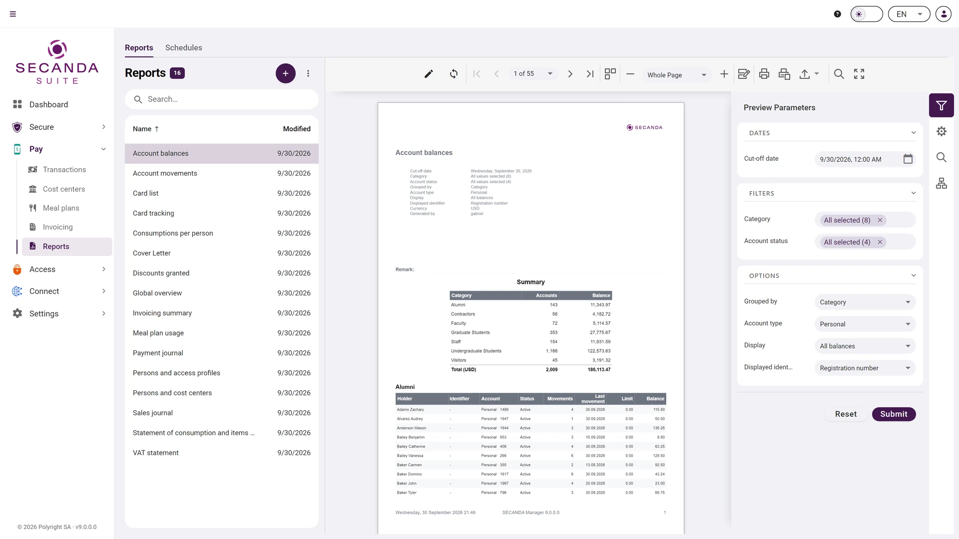Focus the reports Search field
The image size is (959, 539).
pyautogui.click(x=222, y=99)
